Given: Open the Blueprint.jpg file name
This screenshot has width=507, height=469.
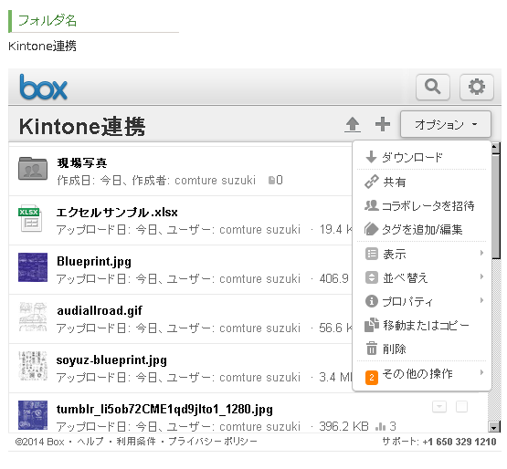Looking at the screenshot, I should tap(94, 262).
